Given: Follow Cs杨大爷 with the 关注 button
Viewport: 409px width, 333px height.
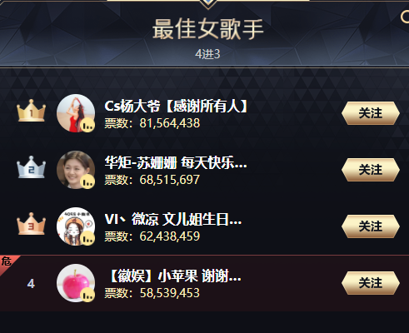Looking at the screenshot, I should click(371, 113).
